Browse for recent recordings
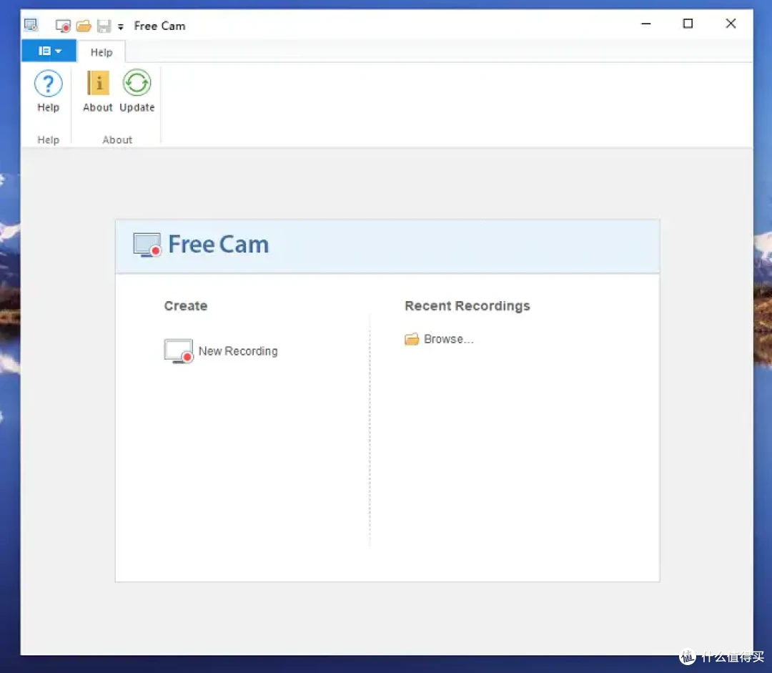Screen dimensions: 772x673 (x=439, y=339)
